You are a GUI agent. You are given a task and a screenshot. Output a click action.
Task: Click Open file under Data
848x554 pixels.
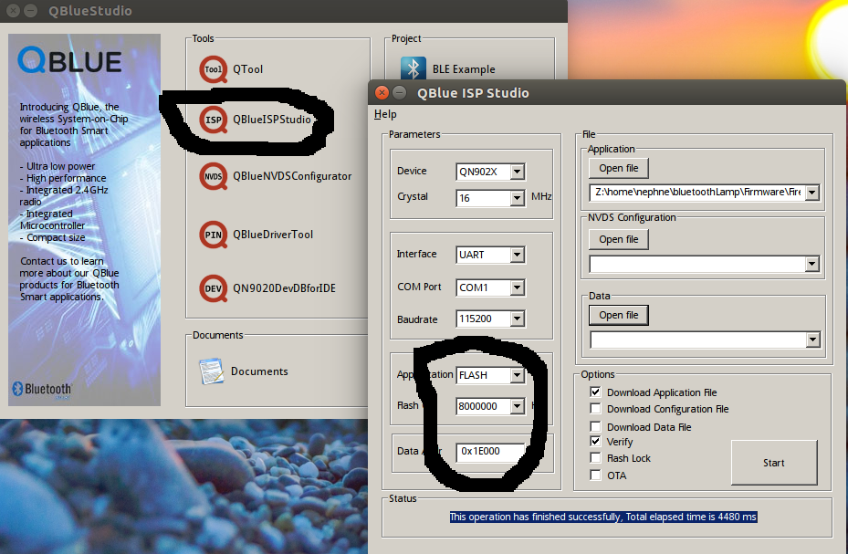618,315
